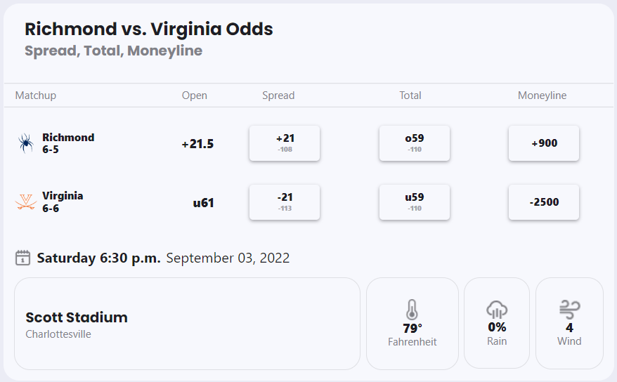Click the Spread column header
Screen dimensions: 617x382
click(278, 95)
